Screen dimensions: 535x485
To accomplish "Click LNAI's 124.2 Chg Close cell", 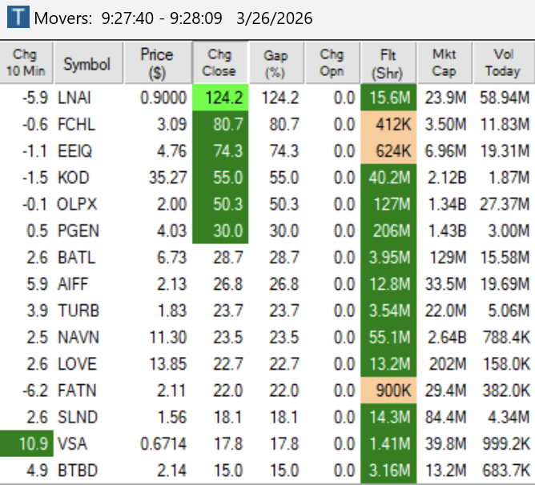I will 220,98.
